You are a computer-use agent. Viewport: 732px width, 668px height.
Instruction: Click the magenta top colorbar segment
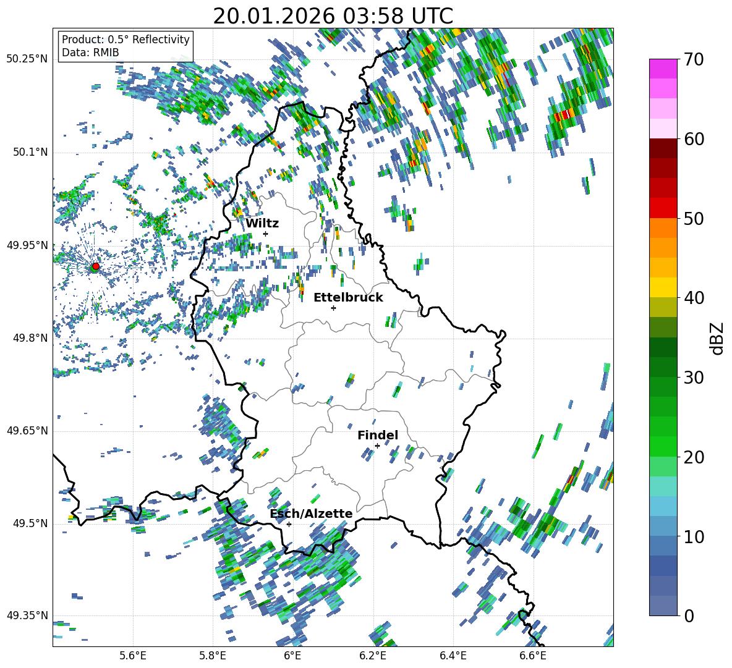663,69
